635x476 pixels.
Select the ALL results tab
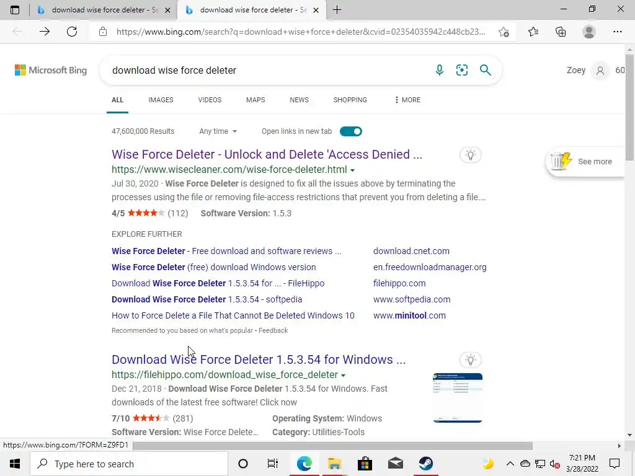pyautogui.click(x=117, y=100)
